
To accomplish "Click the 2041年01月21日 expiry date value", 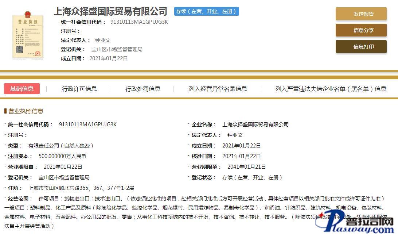I will coord(246,167).
